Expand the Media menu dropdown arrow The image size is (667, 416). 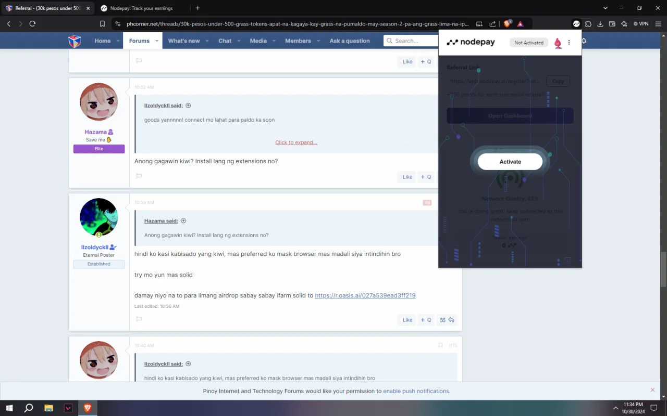pos(274,41)
